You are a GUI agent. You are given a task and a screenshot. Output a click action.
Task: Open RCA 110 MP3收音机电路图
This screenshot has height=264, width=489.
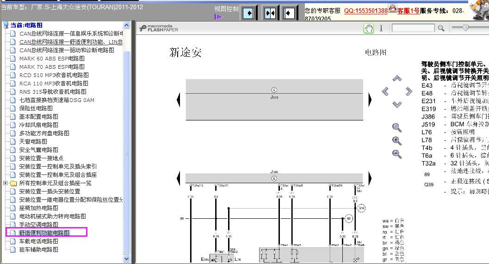54,84
